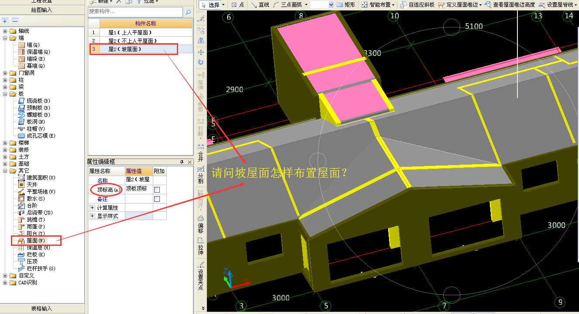Expand the CAD识别 tree node
579x314 pixels.
click(5, 283)
